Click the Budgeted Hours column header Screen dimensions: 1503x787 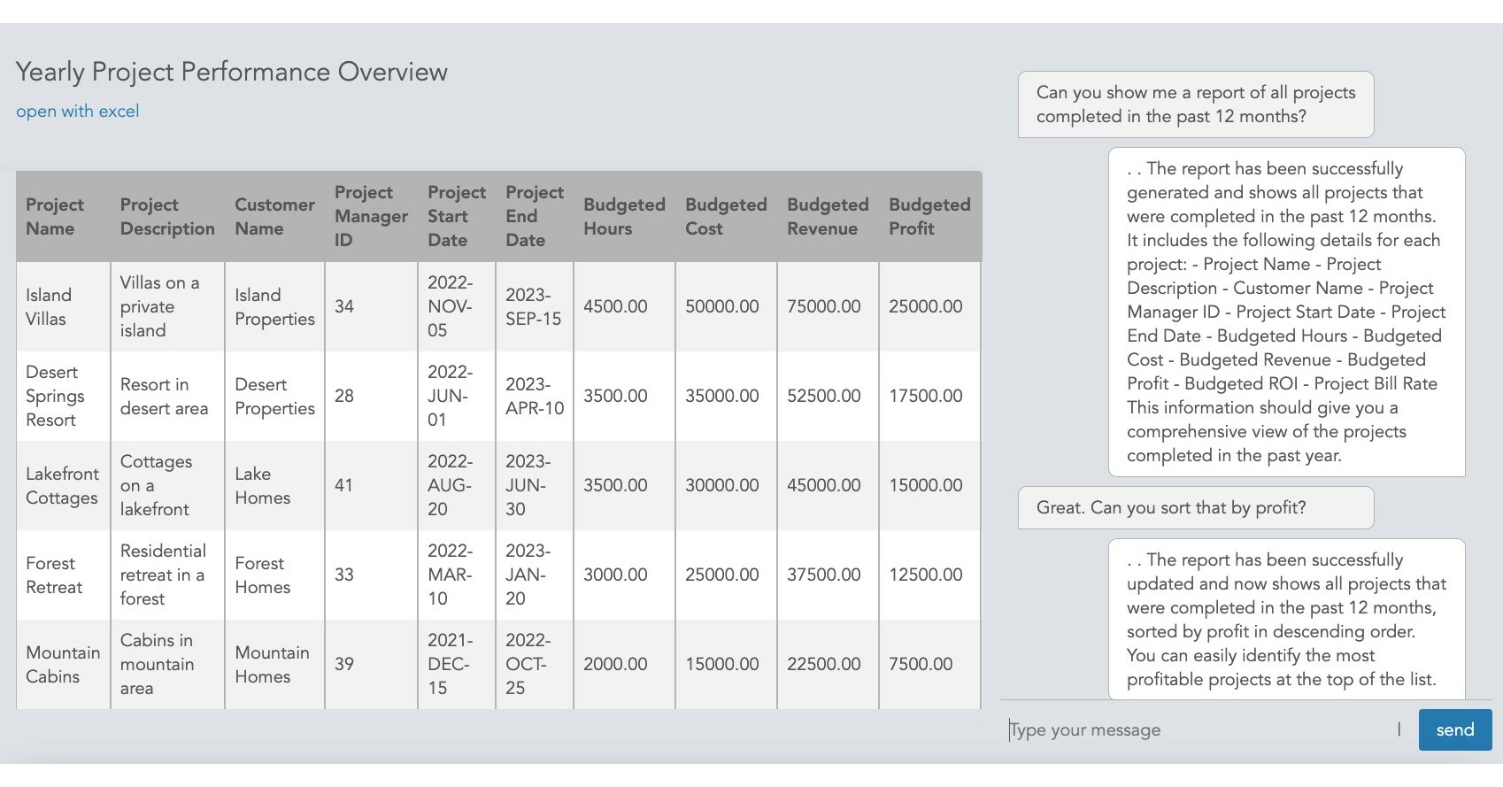tap(623, 217)
